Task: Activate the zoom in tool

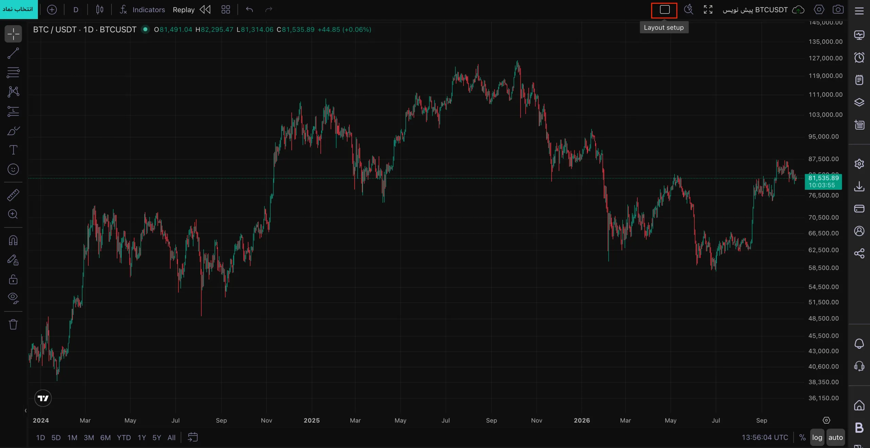Action: pyautogui.click(x=13, y=214)
